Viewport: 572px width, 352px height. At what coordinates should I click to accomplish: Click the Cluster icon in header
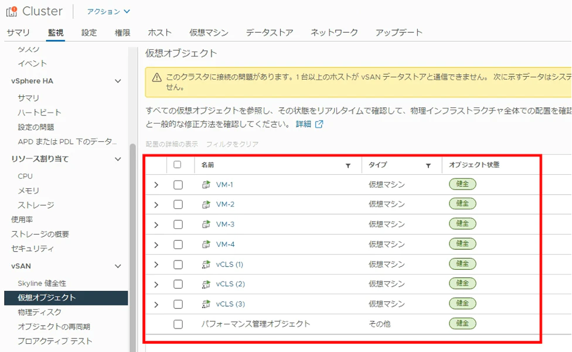11,11
